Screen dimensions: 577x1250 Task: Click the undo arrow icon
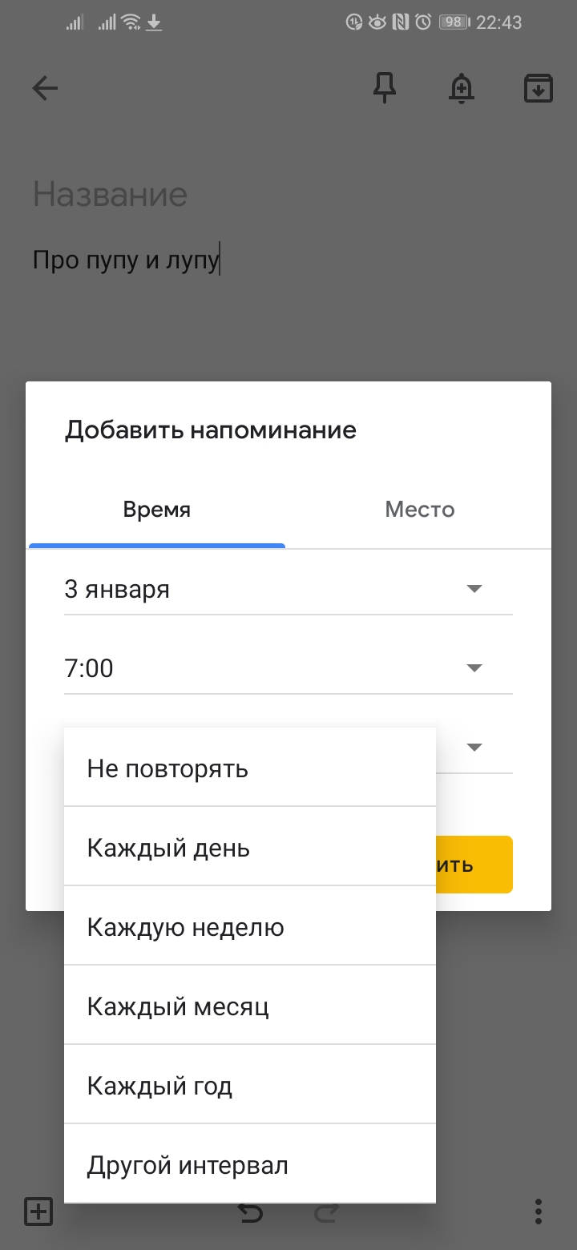[x=251, y=1212]
